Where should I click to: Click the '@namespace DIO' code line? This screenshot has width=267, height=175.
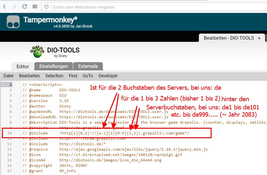44,95
